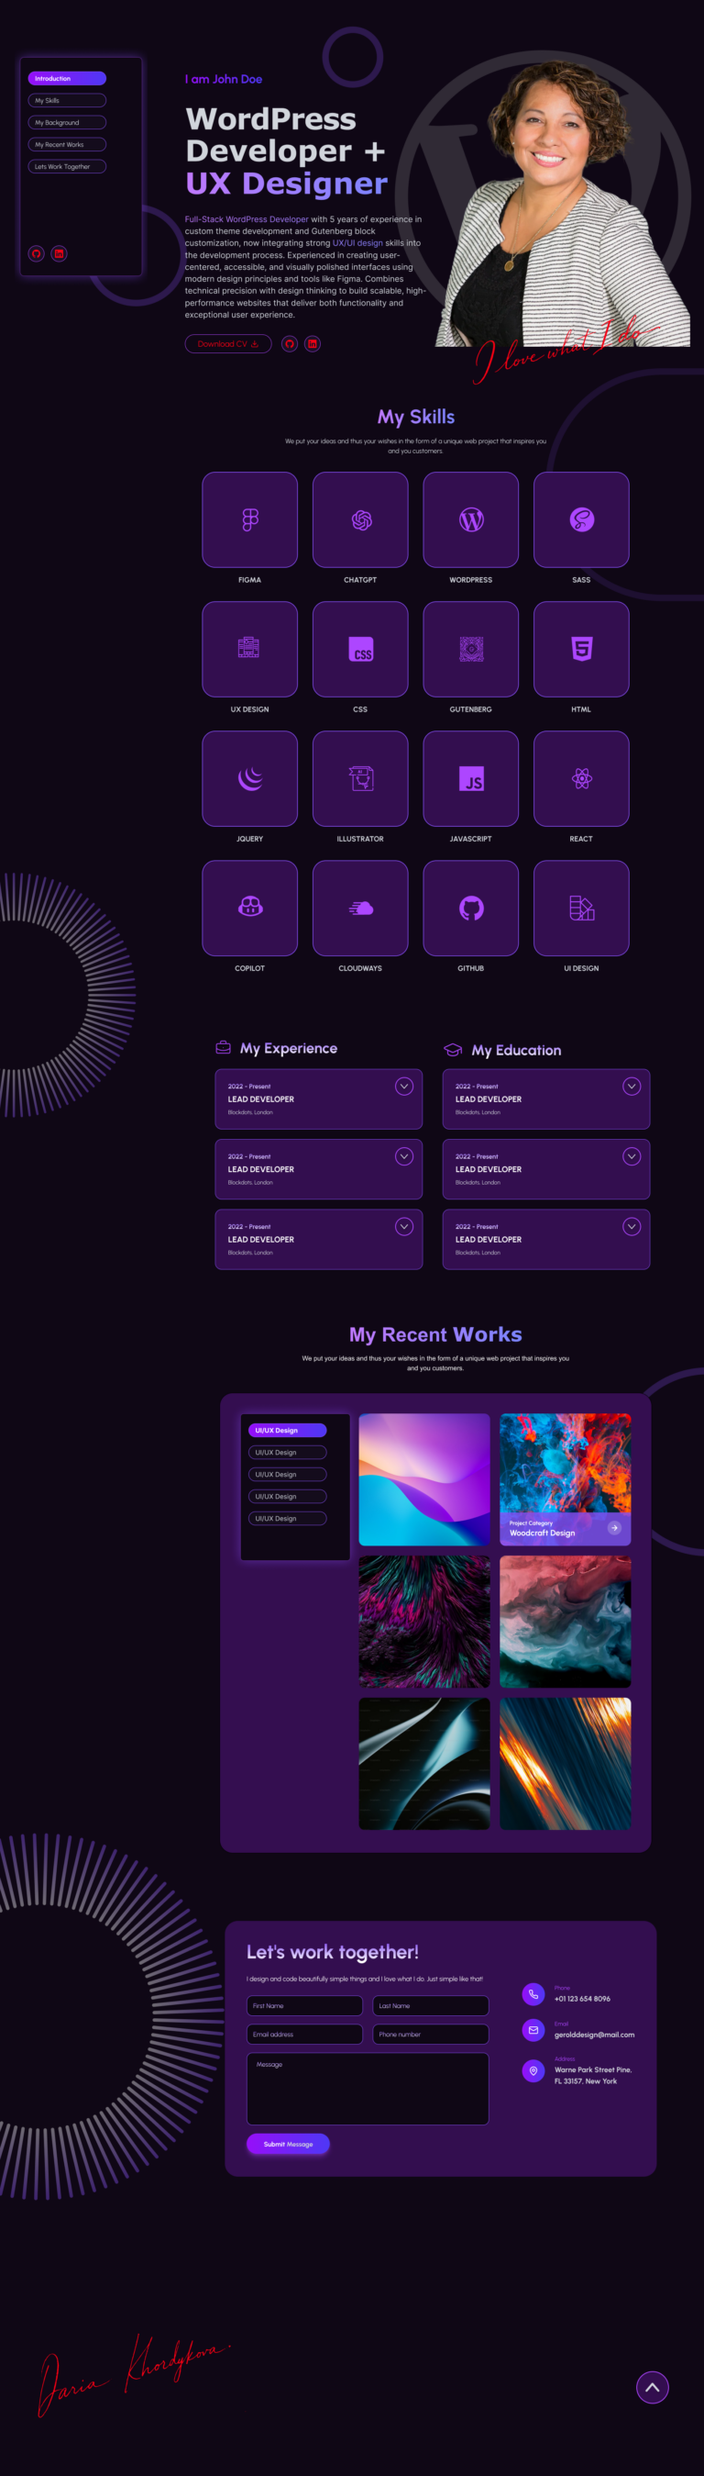Click the HTML5 skill icon
704x2476 pixels.
click(581, 649)
